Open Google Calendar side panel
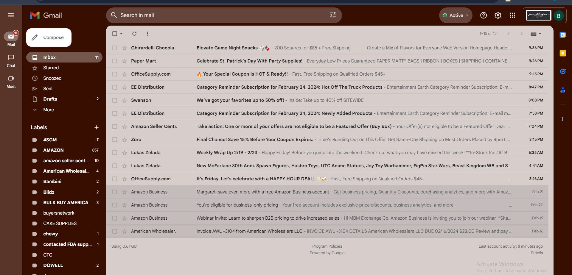Screen dimensions: 572x275 click(563, 35)
